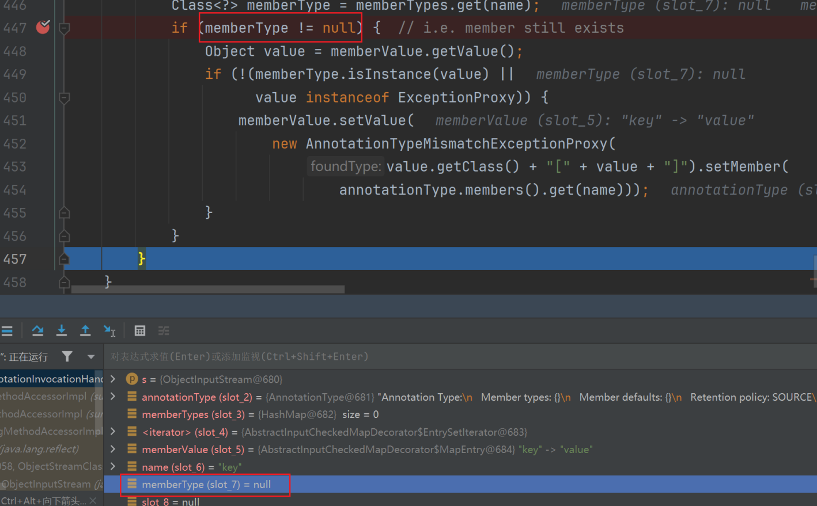Image resolution: width=817 pixels, height=506 pixels.
Task: Click the variable icon beside slot_8
Action: click(x=132, y=501)
